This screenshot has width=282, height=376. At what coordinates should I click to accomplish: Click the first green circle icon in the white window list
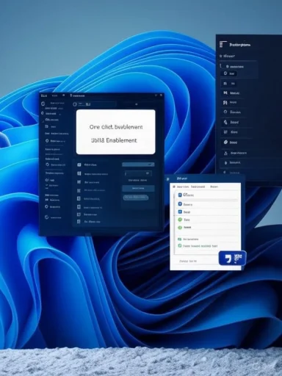point(180,220)
